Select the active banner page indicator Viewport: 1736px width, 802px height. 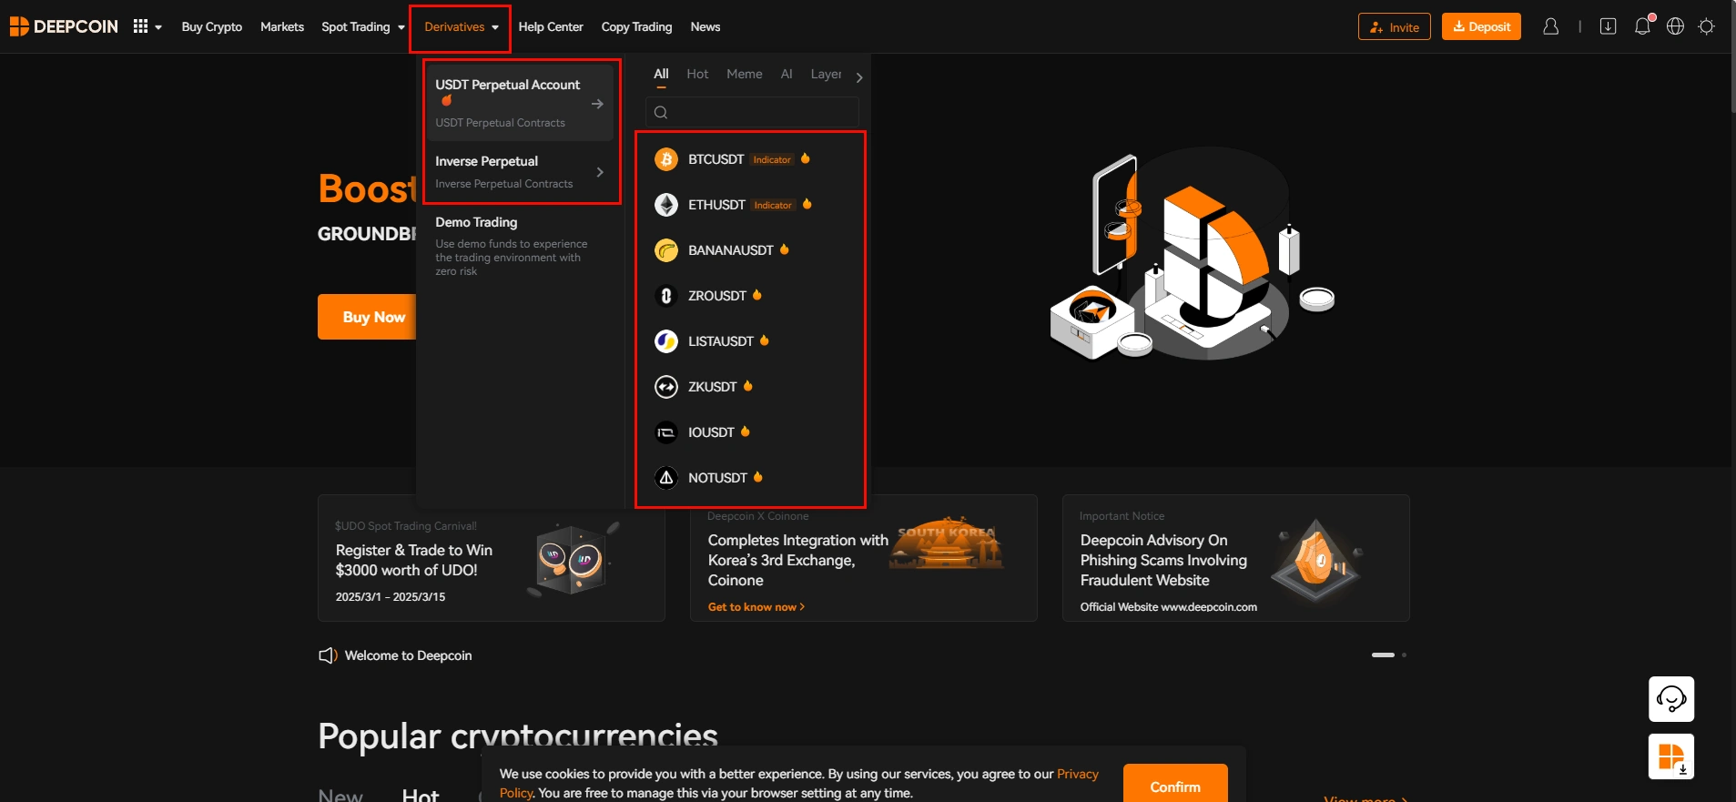tap(1383, 655)
